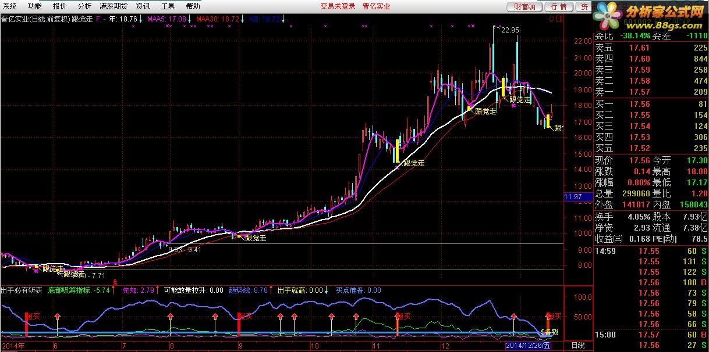Open the 港股期货 menu

[114, 6]
